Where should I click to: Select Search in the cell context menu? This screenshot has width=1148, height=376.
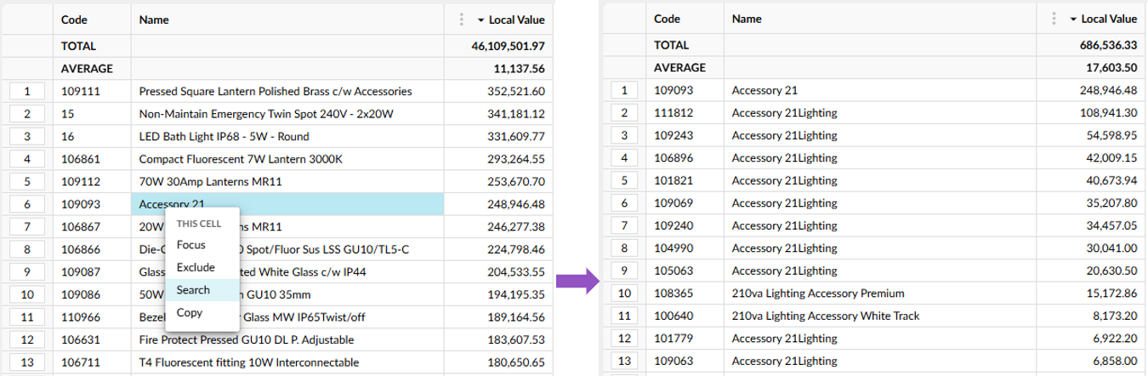(196, 290)
